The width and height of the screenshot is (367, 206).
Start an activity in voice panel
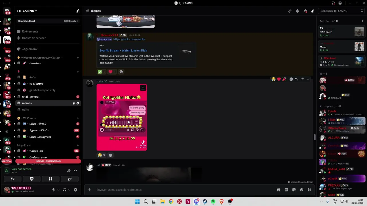click(x=50, y=179)
